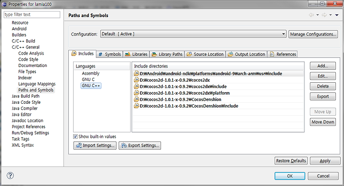Screen dimensions: 344x186
Task: Click Manage Configurations... button
Action: (x=313, y=34)
